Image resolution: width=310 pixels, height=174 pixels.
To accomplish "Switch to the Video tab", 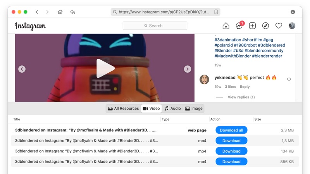I will pos(152,109).
